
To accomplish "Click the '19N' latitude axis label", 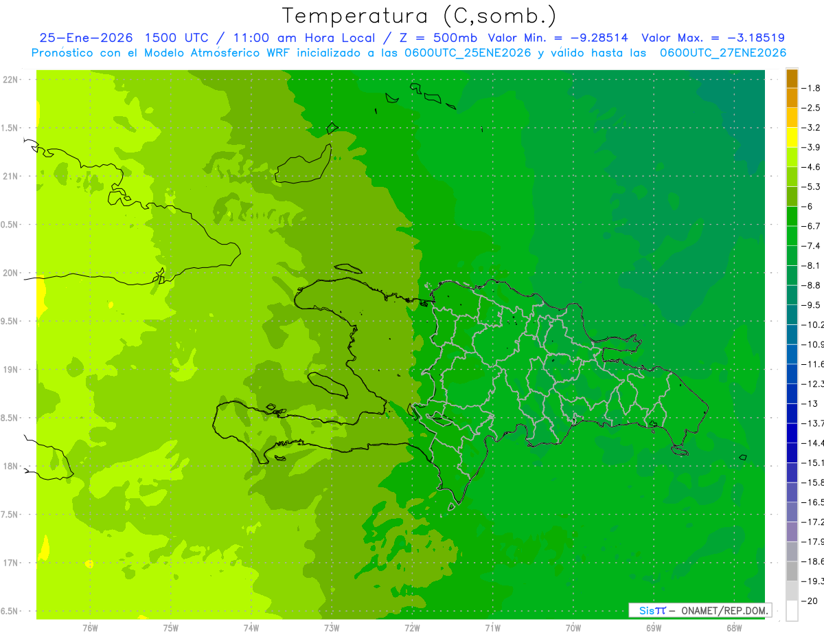I will tap(11, 370).
